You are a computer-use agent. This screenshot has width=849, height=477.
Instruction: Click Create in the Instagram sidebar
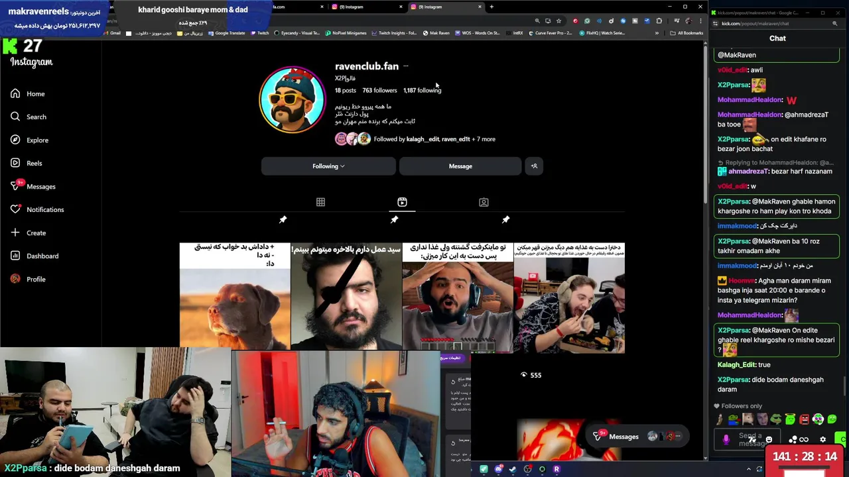pos(28,233)
